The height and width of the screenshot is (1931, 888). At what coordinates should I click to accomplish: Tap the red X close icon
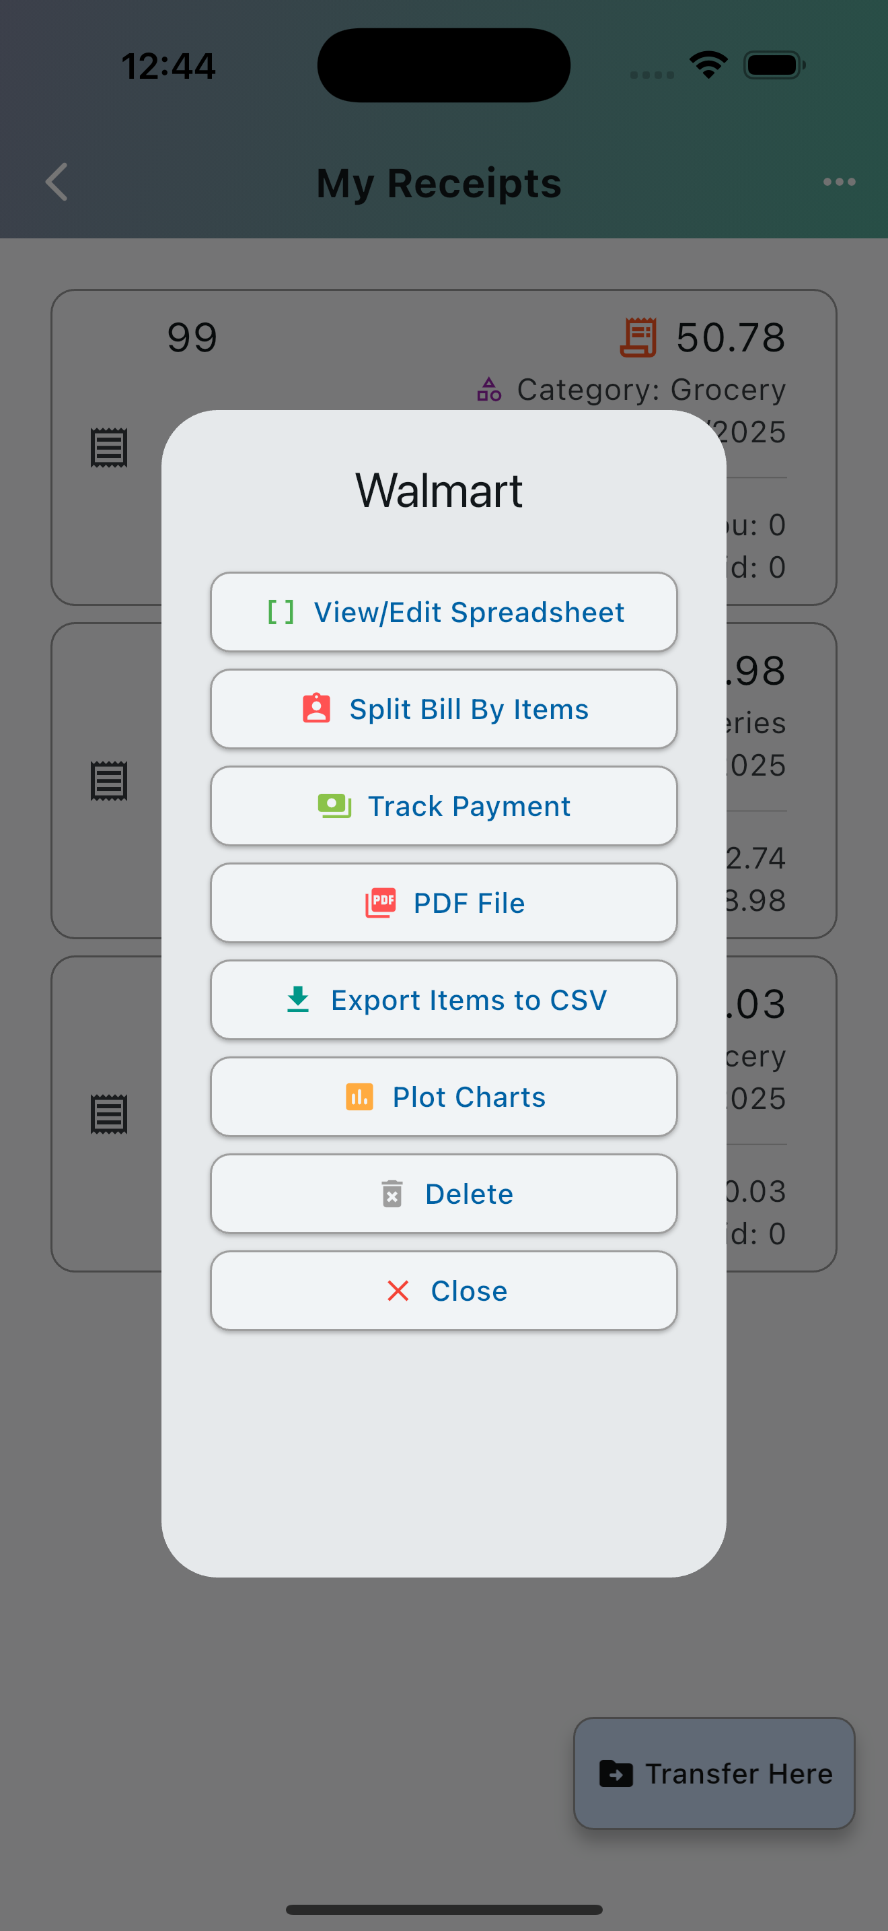coord(398,1290)
